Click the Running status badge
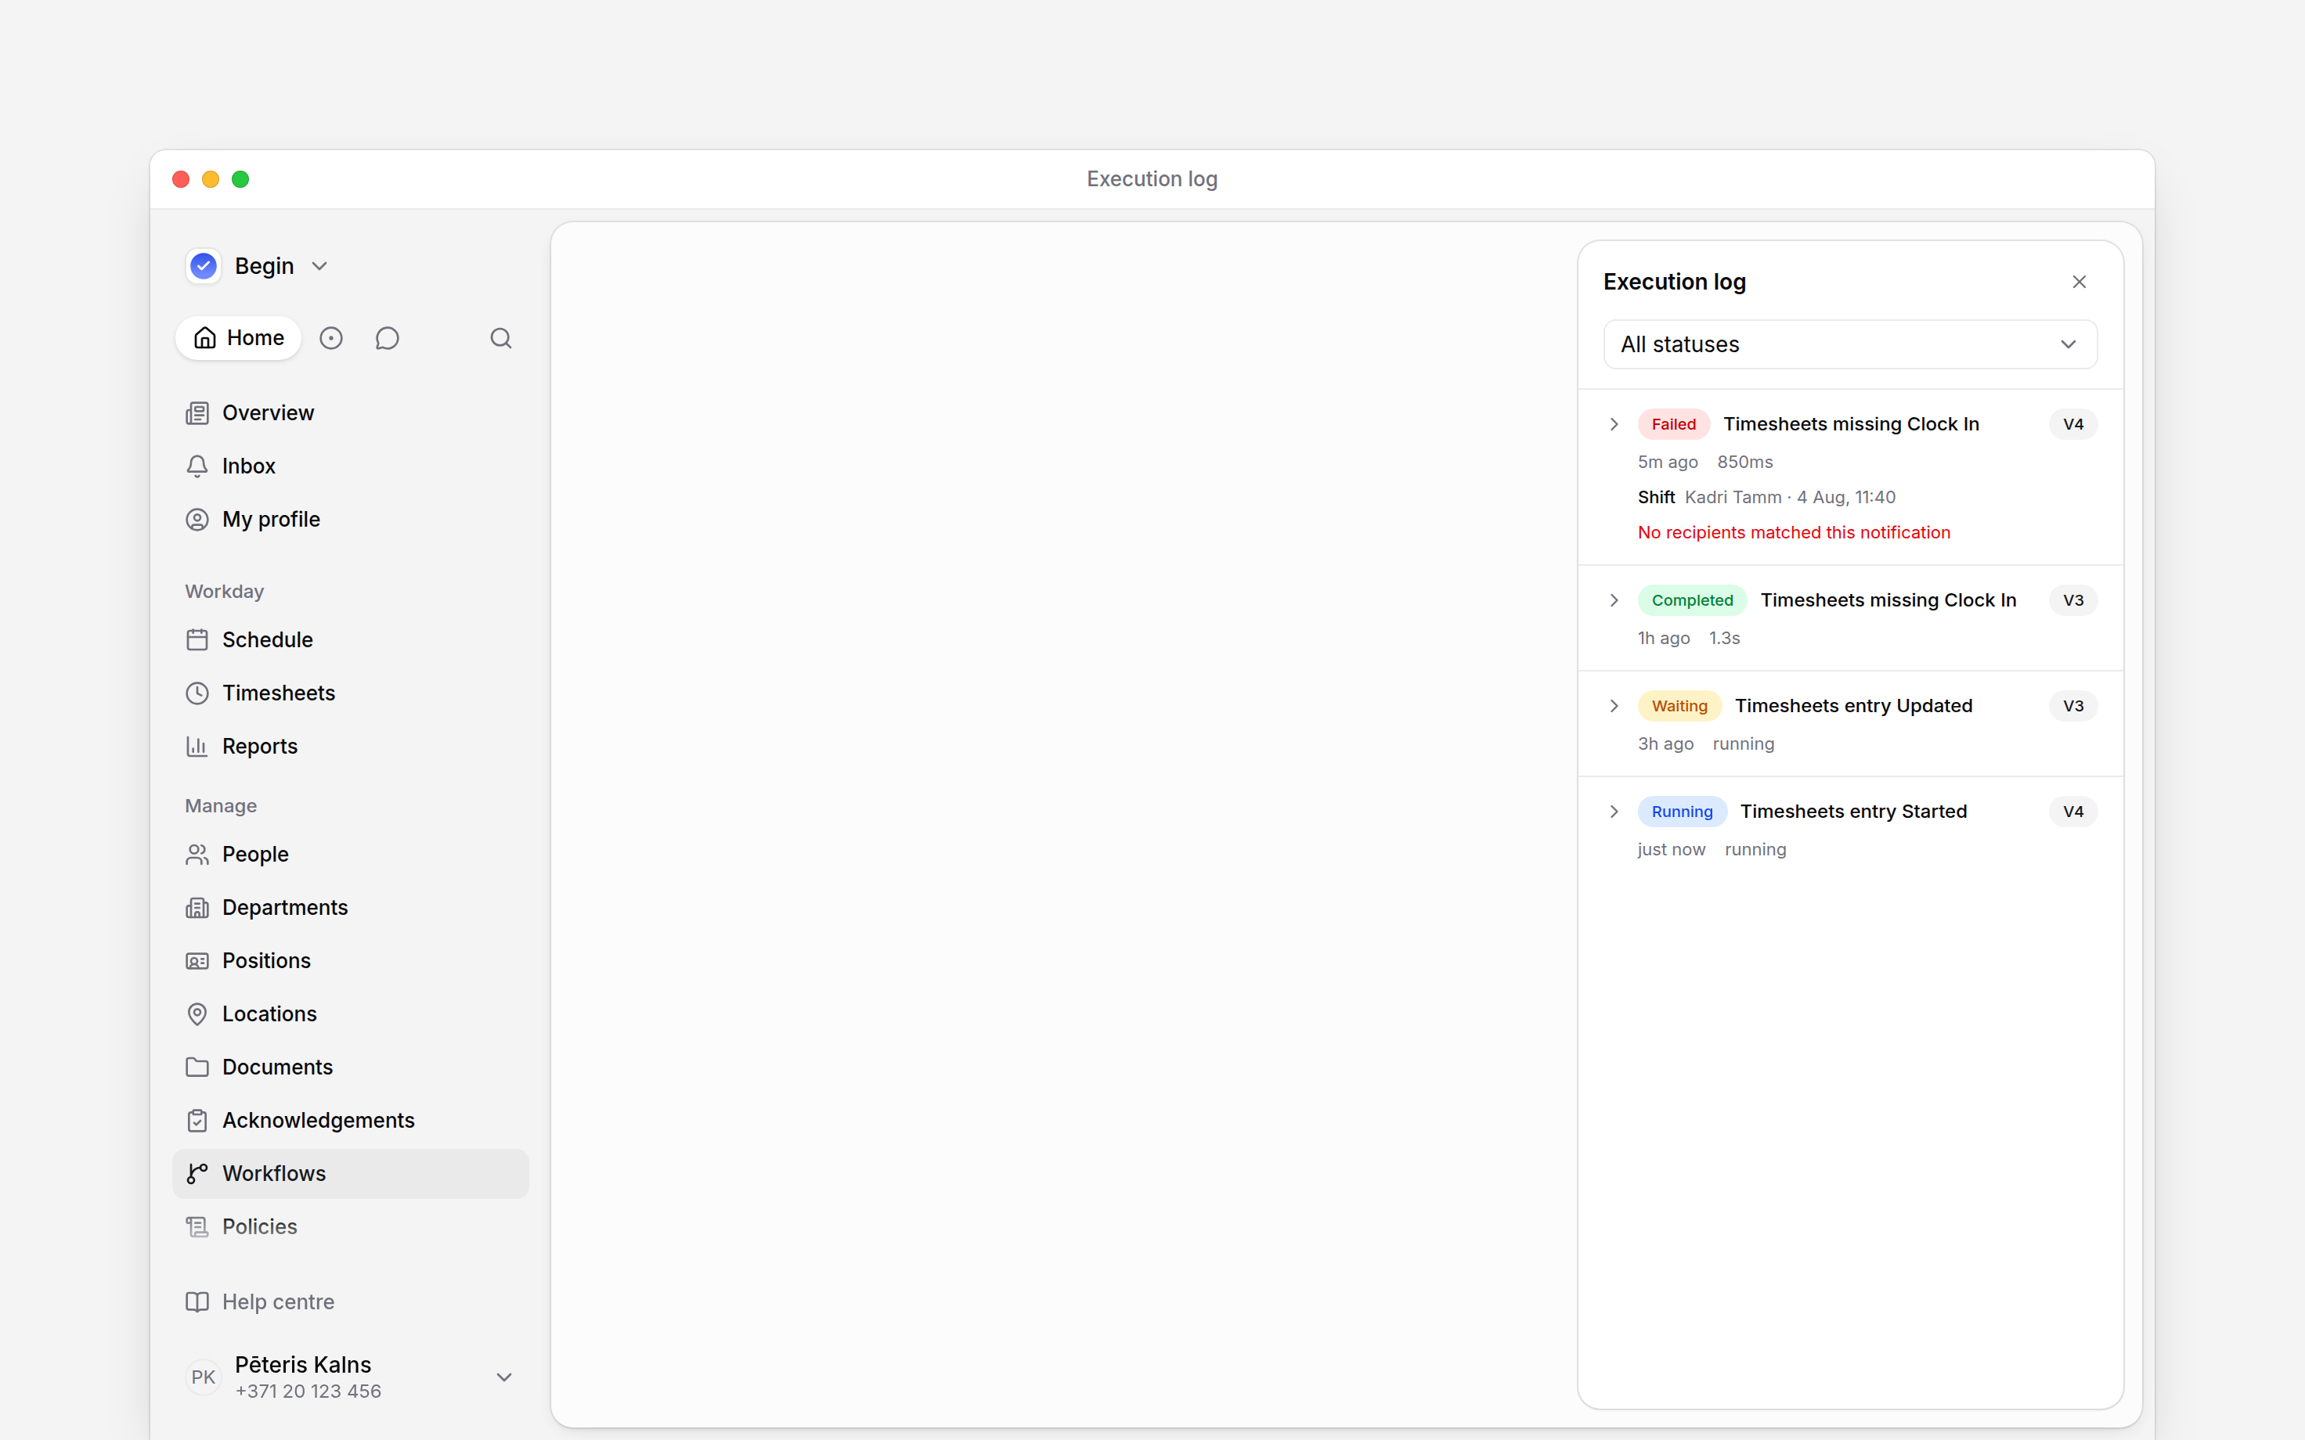 pyautogui.click(x=1682, y=812)
